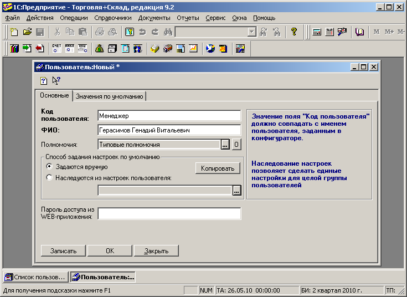Click the СЧЕТ invoice icon
The image size is (407, 297).
57,48
